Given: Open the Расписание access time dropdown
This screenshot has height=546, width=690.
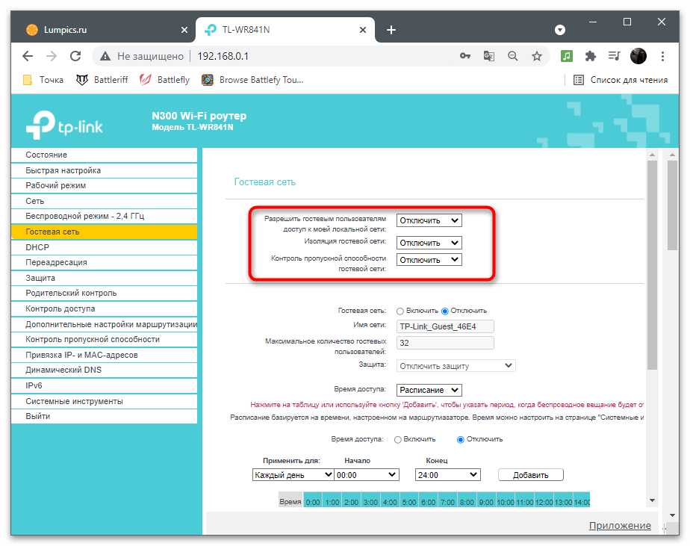Looking at the screenshot, I should pyautogui.click(x=429, y=390).
